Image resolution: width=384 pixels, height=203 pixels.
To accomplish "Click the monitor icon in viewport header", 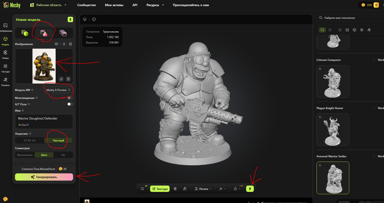I will [84, 19].
